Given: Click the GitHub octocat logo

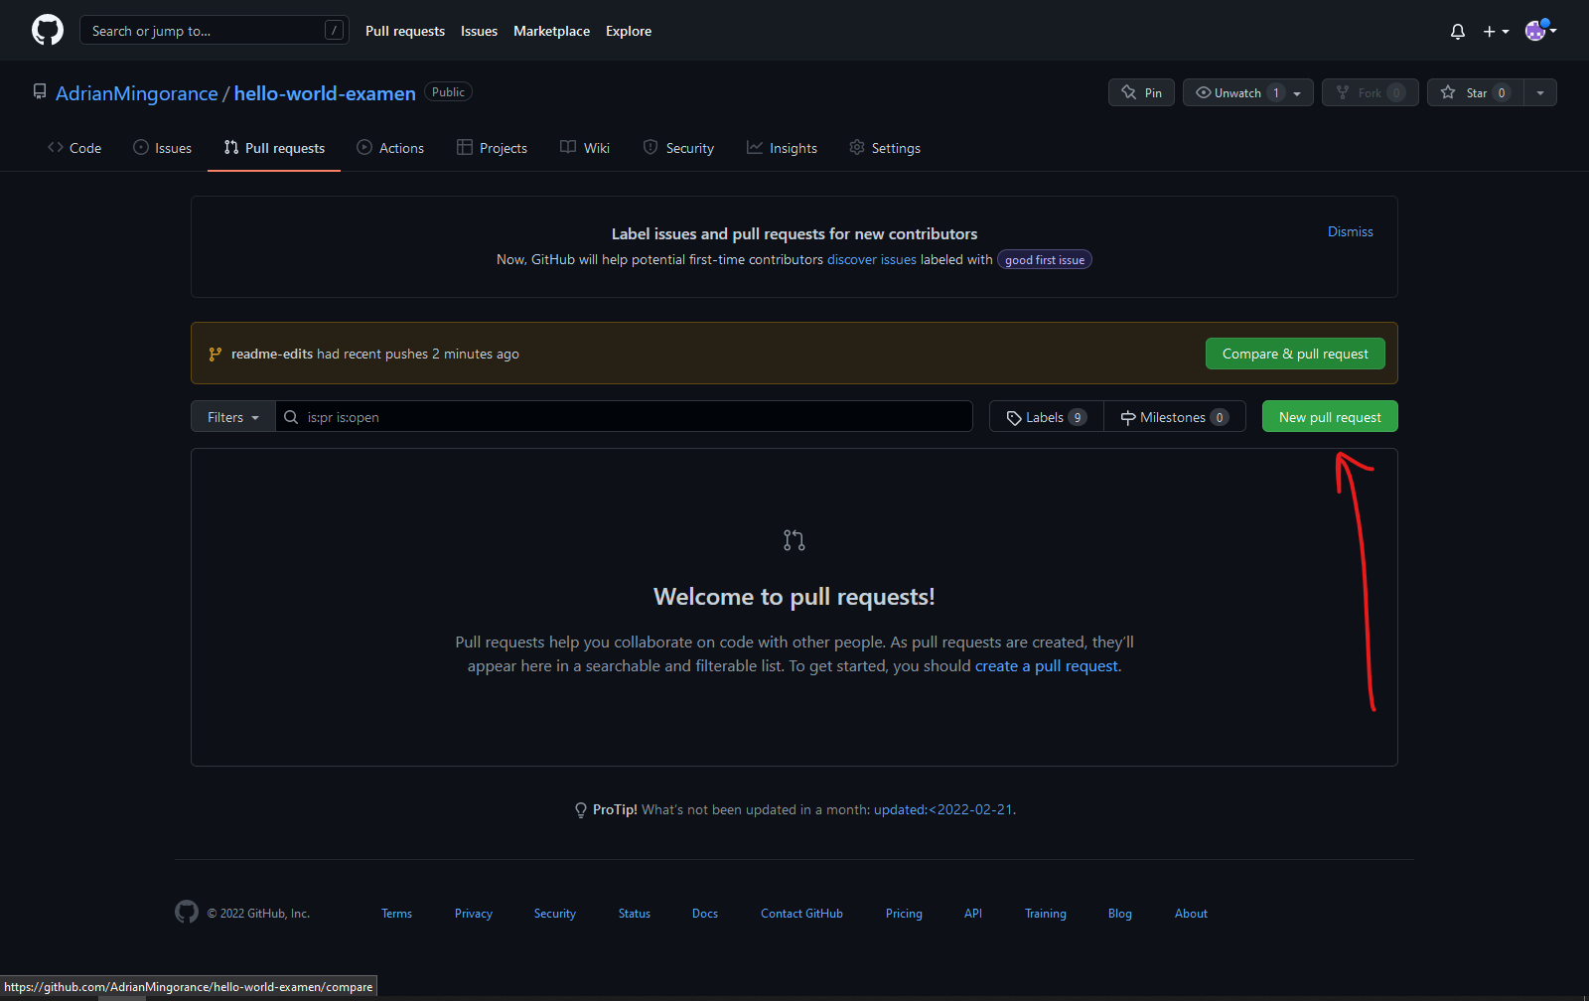Looking at the screenshot, I should [47, 29].
